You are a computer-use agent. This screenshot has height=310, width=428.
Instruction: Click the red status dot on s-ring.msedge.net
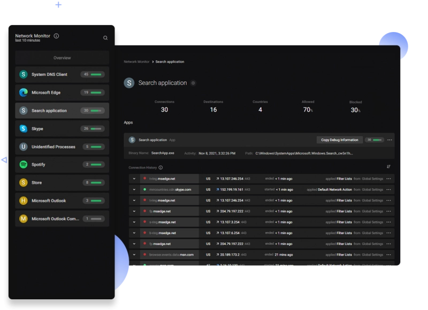(144, 222)
